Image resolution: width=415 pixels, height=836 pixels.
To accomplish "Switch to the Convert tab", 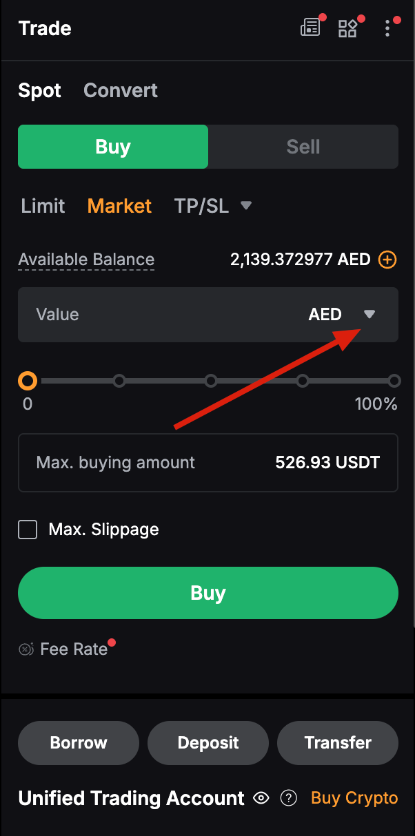I will pos(121,90).
